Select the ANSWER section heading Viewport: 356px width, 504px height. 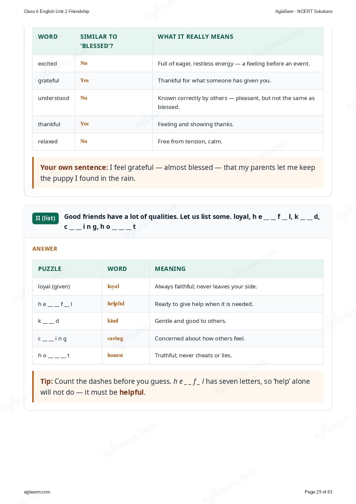45,249
